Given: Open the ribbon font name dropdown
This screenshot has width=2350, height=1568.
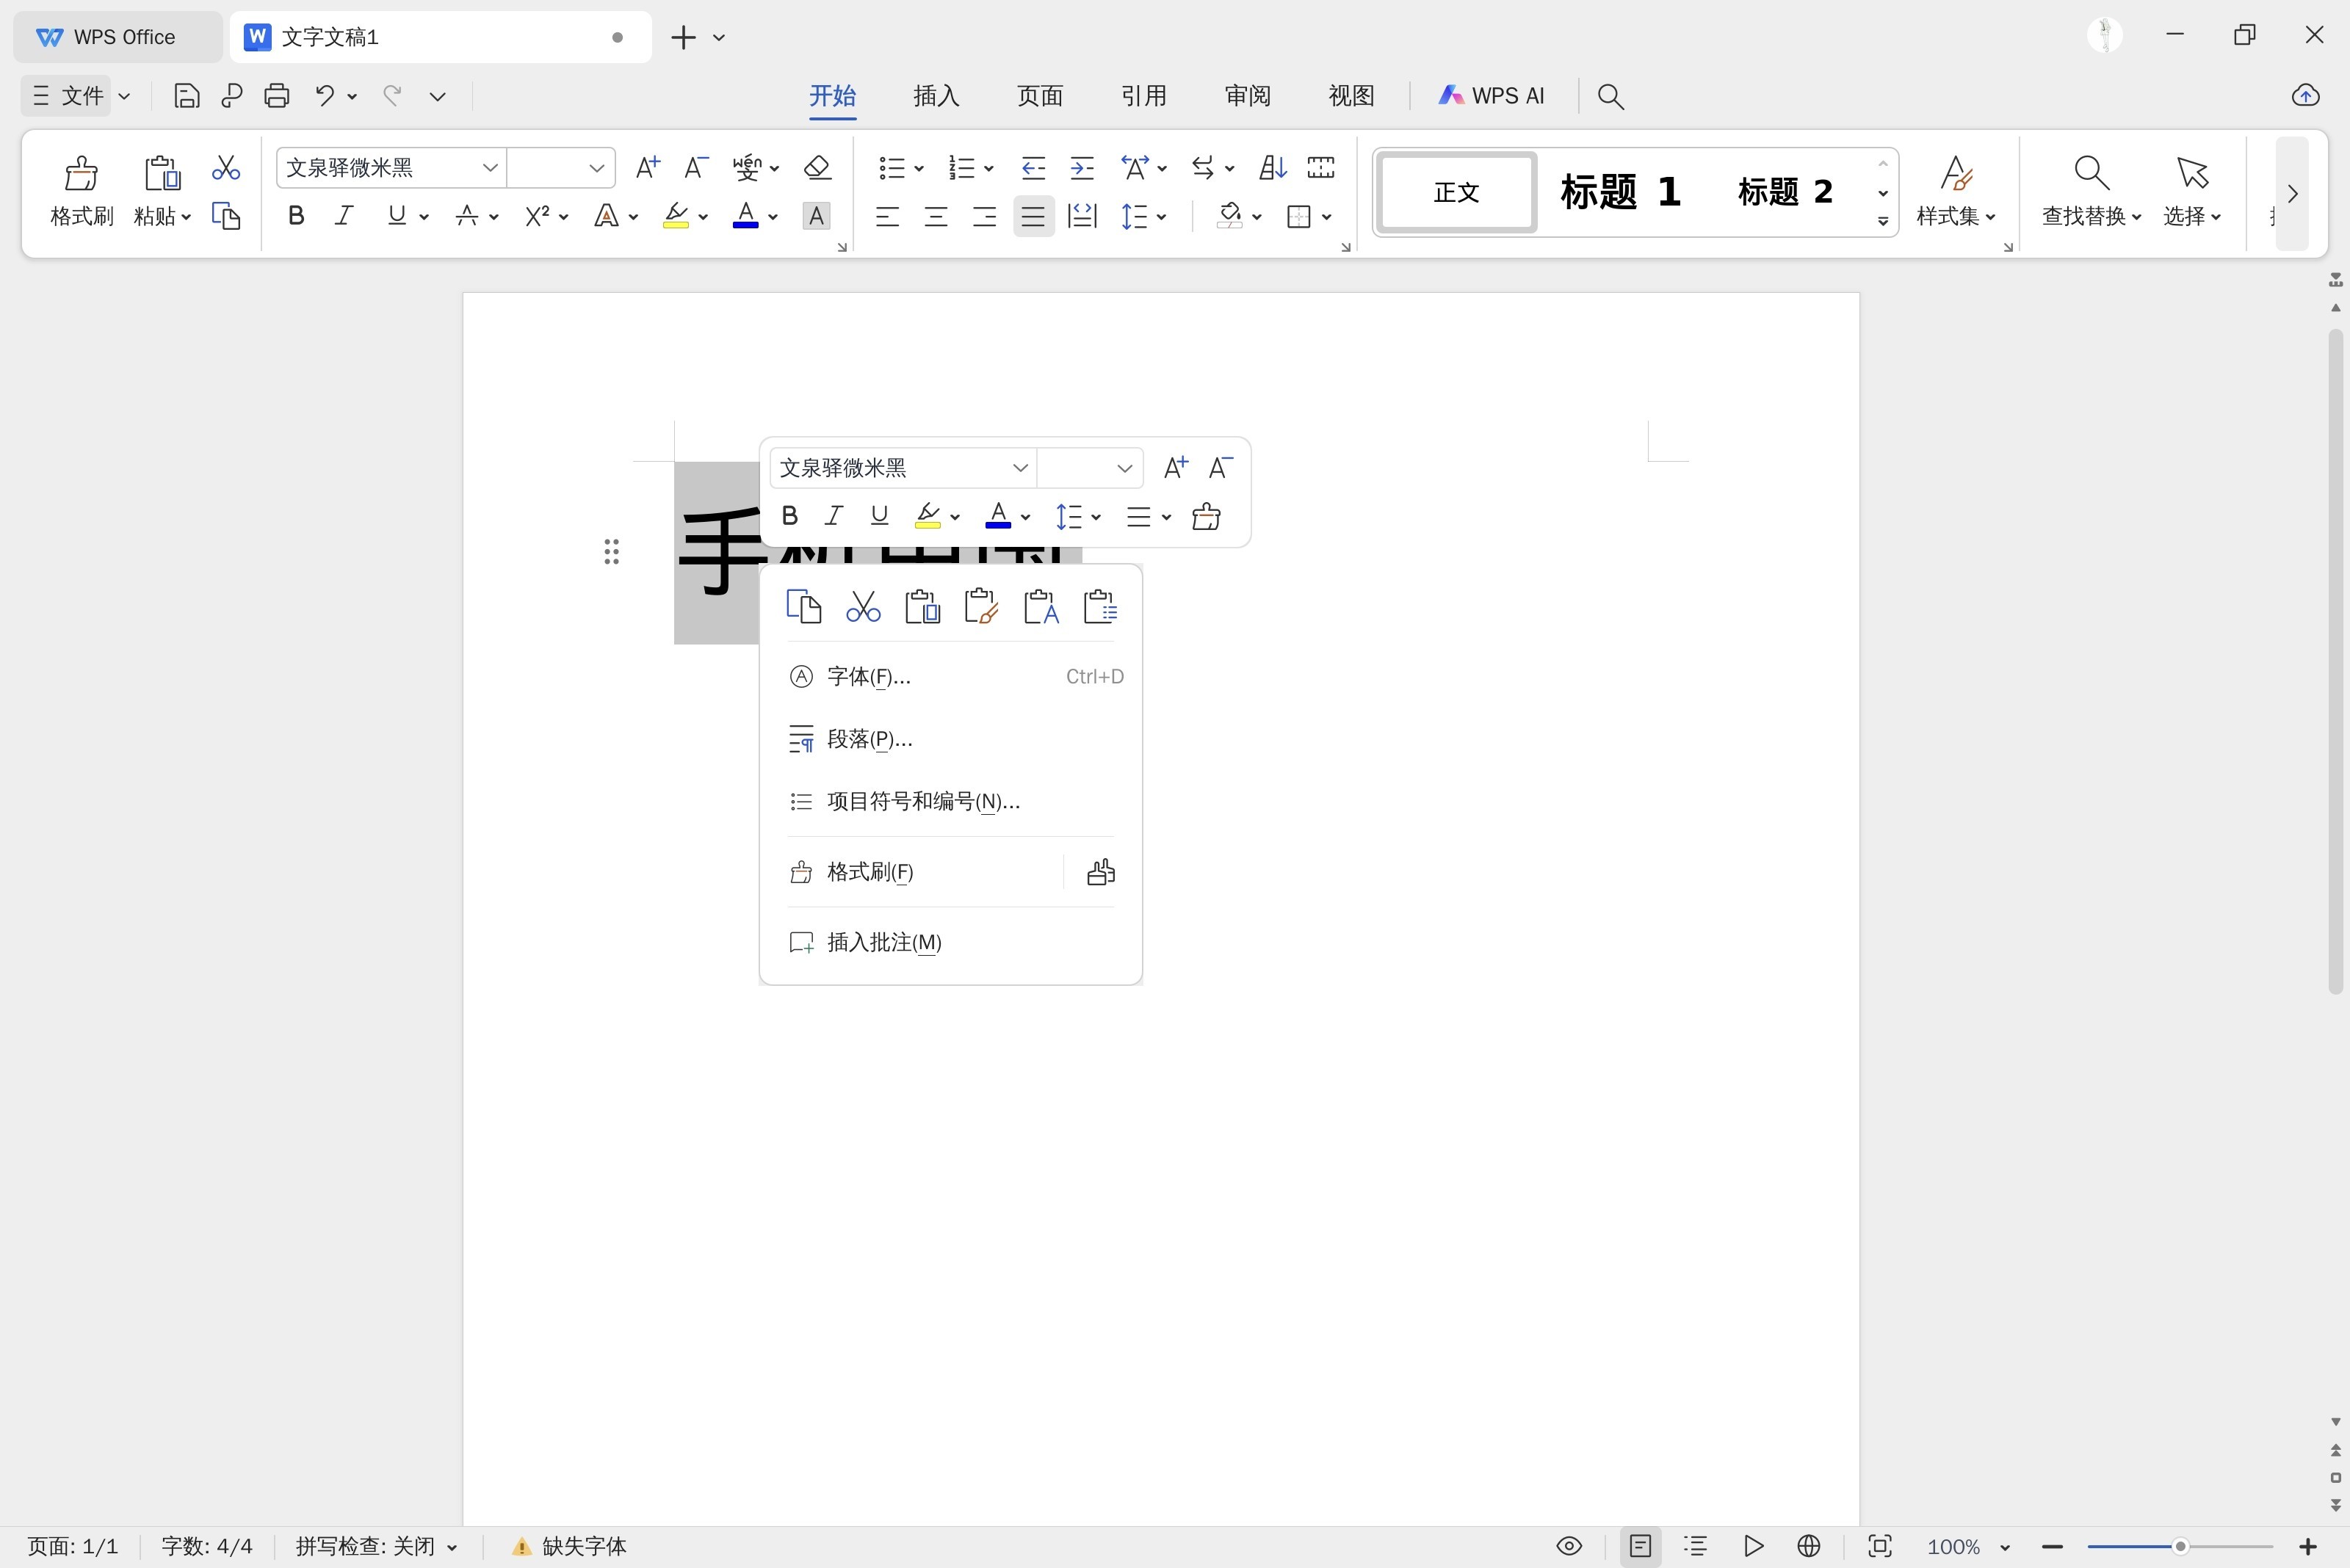Looking at the screenshot, I should click(491, 167).
